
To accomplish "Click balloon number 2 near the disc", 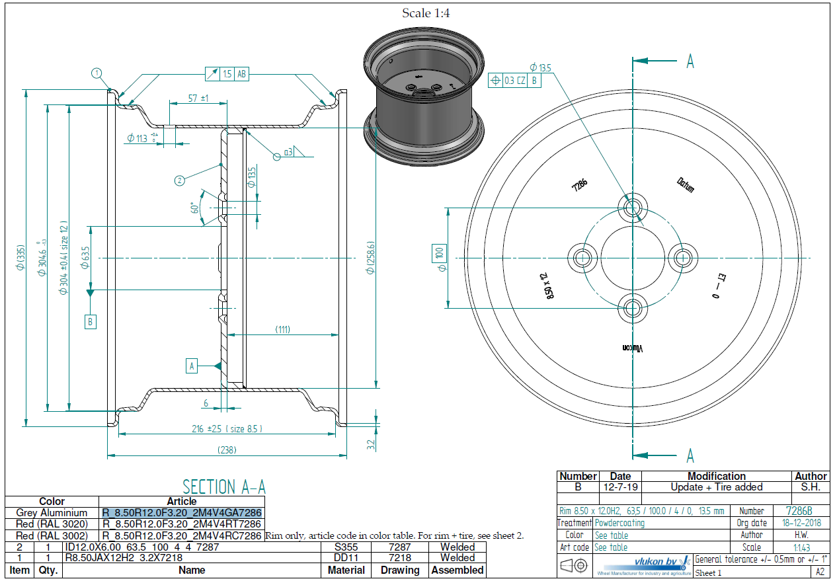I will pyautogui.click(x=179, y=180).
